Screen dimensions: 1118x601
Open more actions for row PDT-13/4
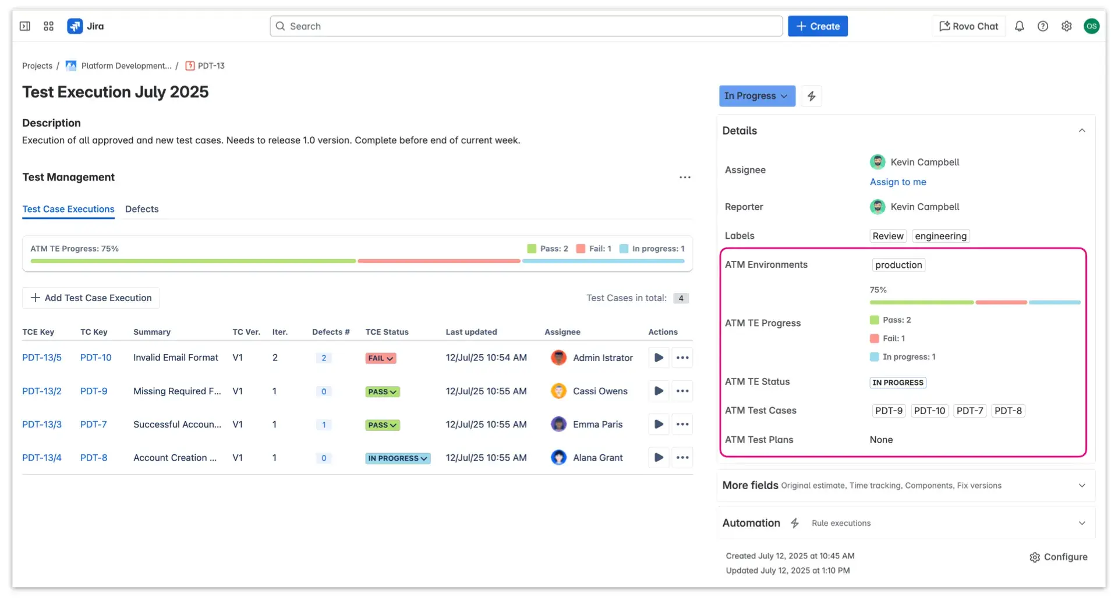tap(682, 458)
